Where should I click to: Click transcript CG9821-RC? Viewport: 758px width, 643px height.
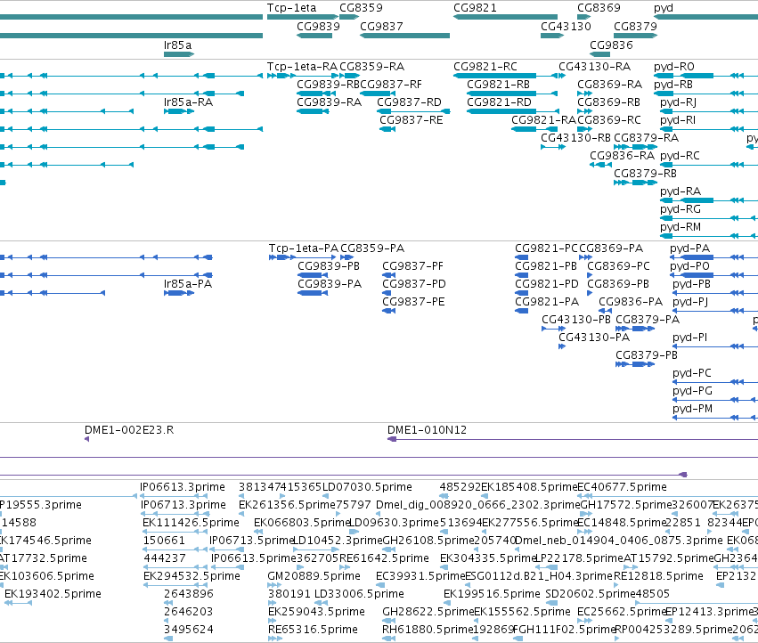point(485,66)
